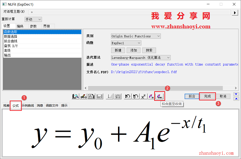241x159 pixels.
Task: Open the 残差 lower tab
Action: click(6, 106)
